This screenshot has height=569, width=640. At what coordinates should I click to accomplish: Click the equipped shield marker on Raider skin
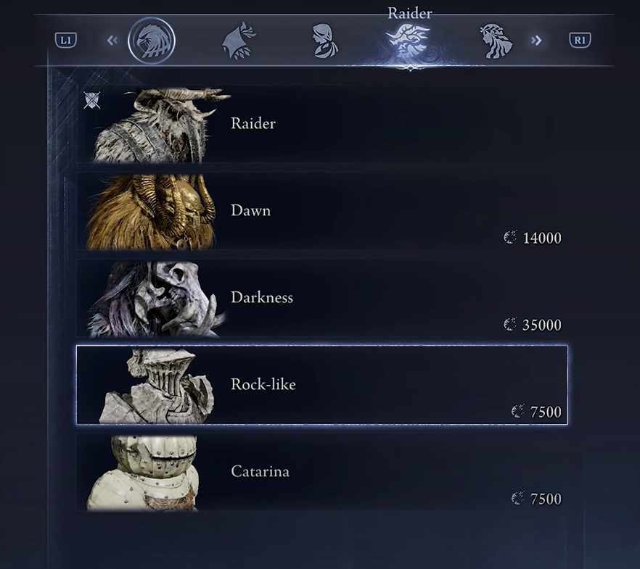click(x=92, y=100)
